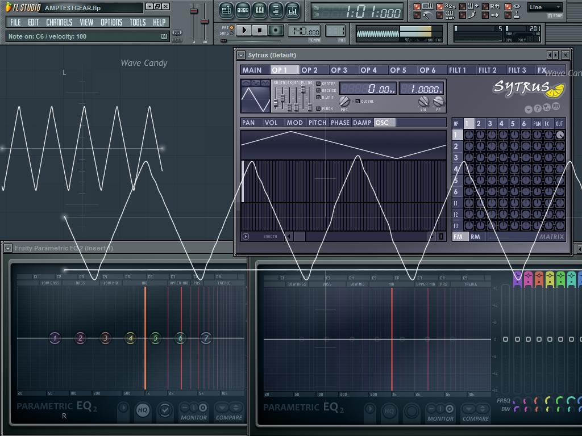Open the playlist window from toolbar
Screen dimensions: 582x436
(226, 10)
